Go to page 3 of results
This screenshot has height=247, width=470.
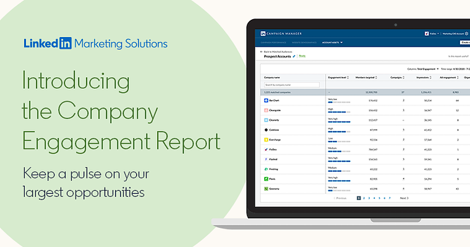[369, 198]
